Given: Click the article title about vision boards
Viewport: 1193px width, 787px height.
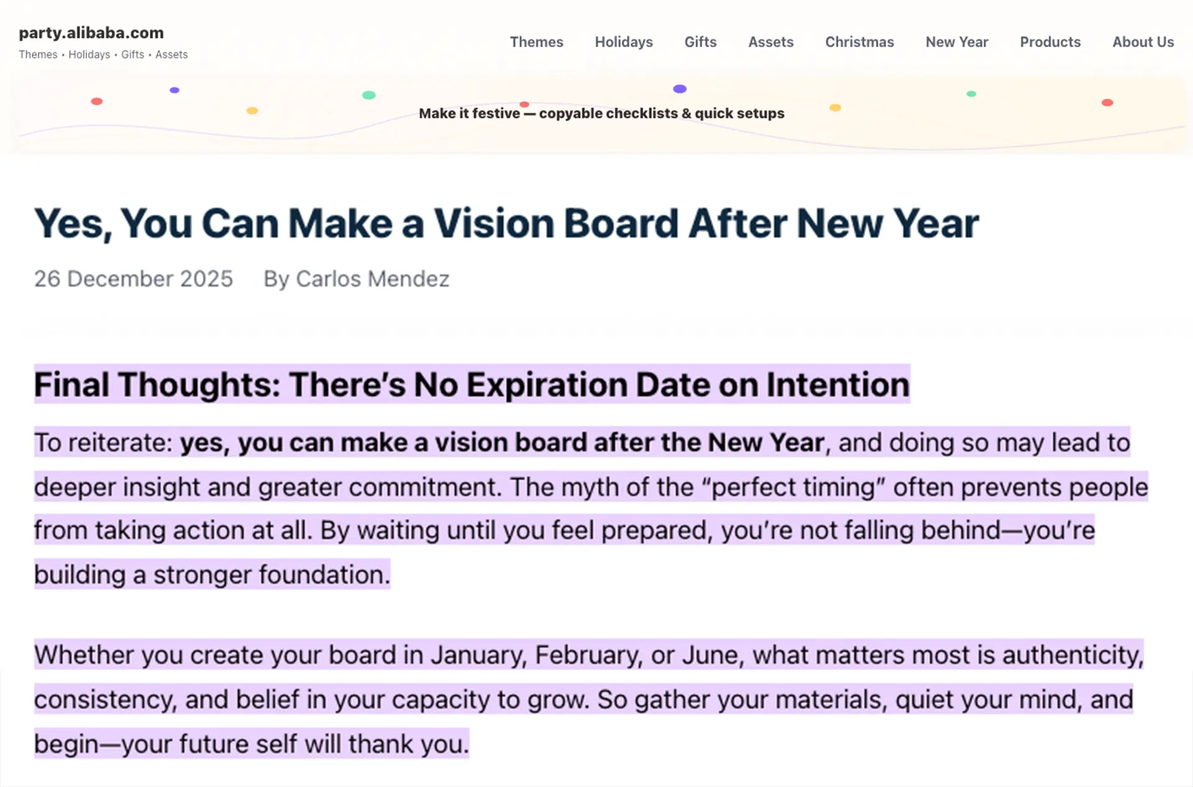Looking at the screenshot, I should coord(506,224).
